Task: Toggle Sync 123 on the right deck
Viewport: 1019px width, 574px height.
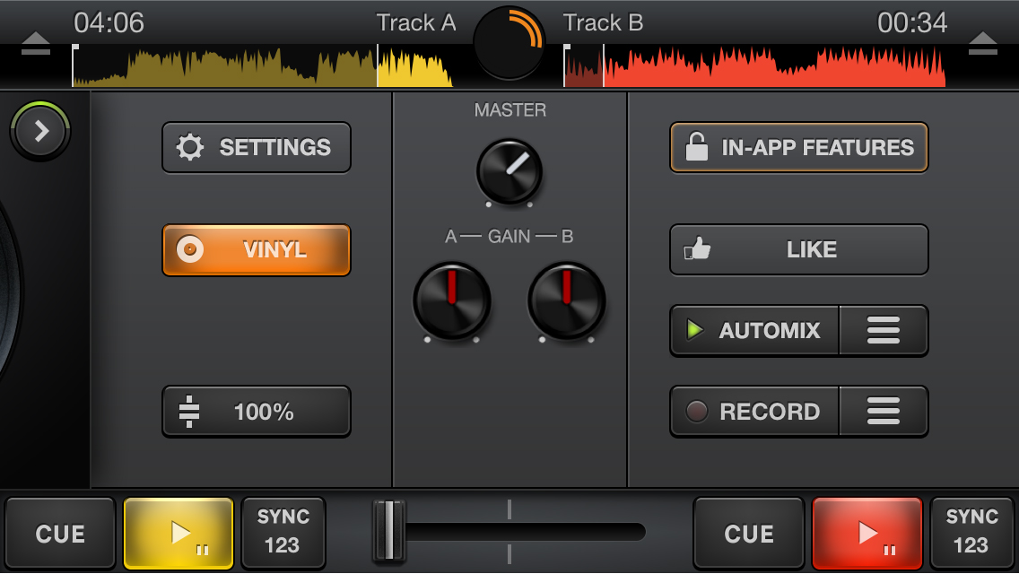Action: point(971,532)
